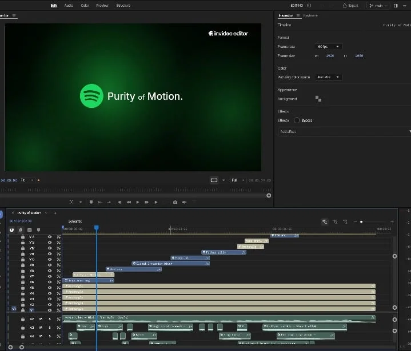Viewport: 411px width, 351px height.
Task: Click the zoom out minus icon on timeline
Action: pos(355,221)
